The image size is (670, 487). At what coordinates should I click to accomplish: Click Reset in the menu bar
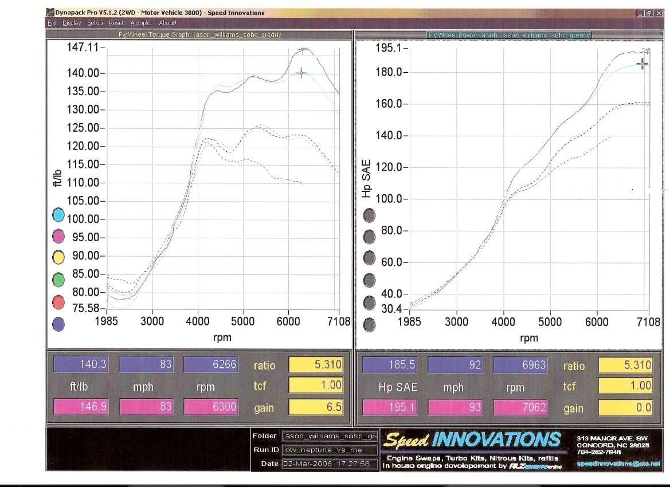pyautogui.click(x=116, y=23)
